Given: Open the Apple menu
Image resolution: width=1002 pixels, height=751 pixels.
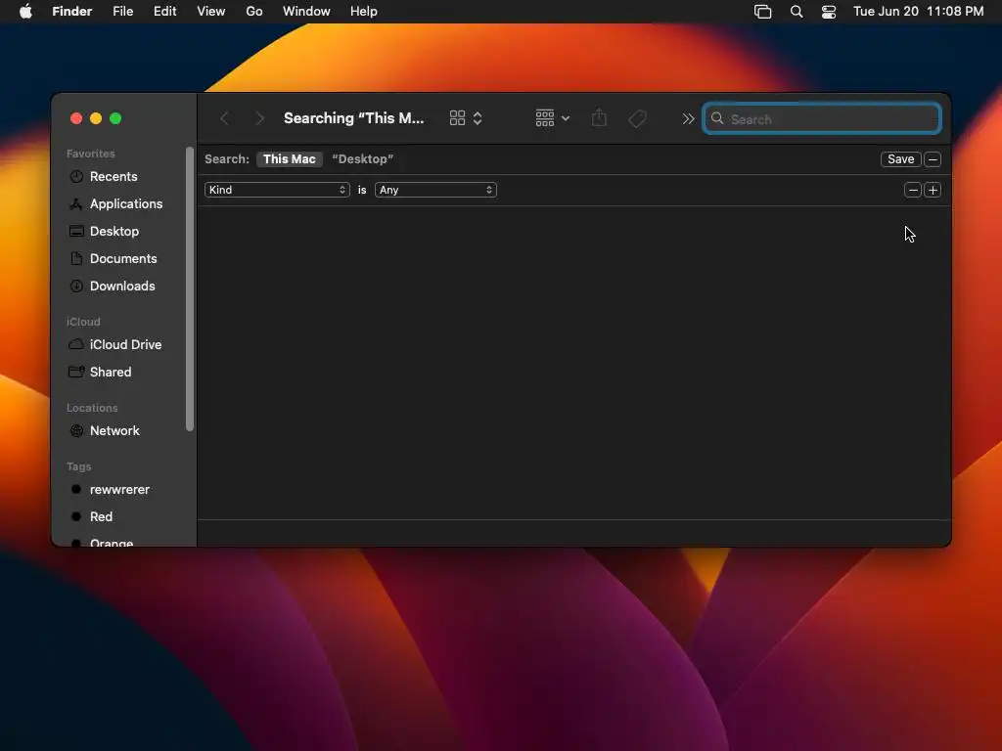Looking at the screenshot, I should (25, 11).
